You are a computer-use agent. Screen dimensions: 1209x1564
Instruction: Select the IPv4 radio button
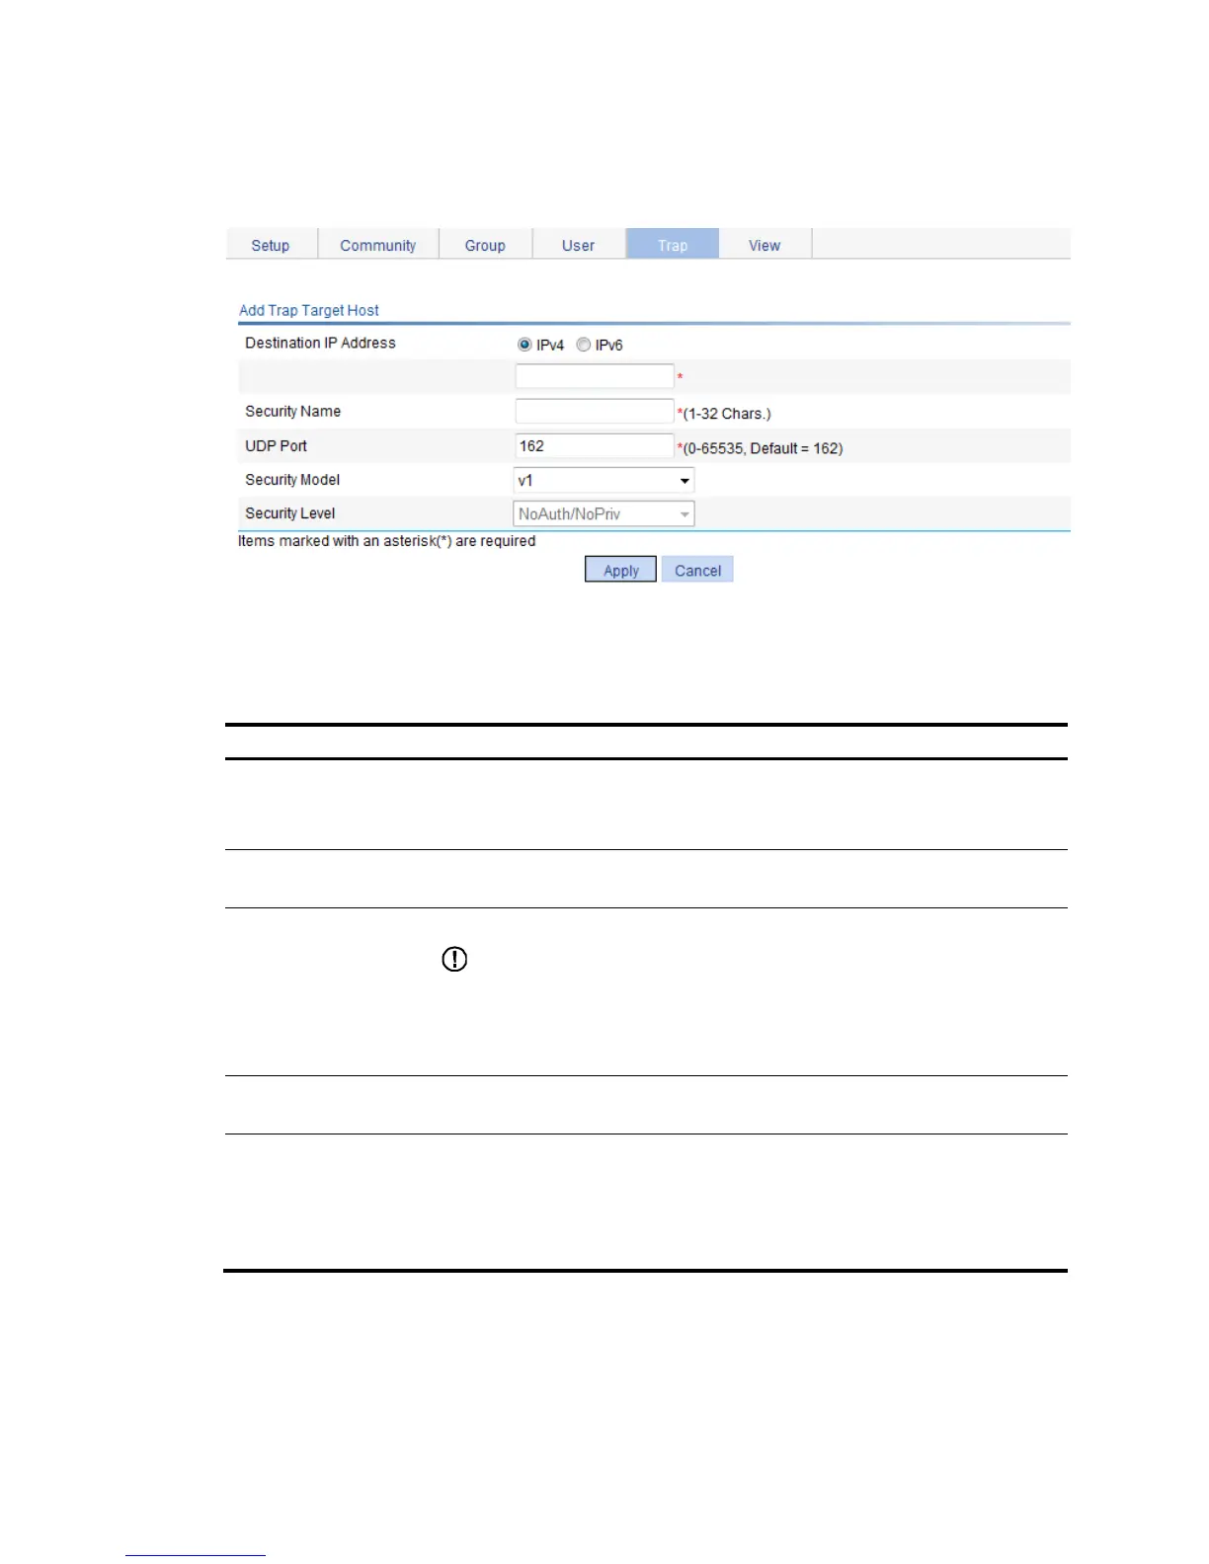(524, 345)
